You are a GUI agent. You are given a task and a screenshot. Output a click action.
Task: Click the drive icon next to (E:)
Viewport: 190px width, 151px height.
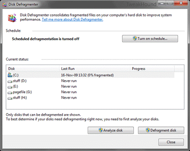coord(10,87)
